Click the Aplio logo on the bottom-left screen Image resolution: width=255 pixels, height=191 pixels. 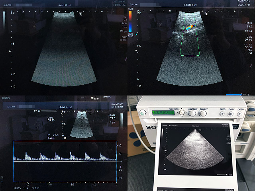point(6,98)
